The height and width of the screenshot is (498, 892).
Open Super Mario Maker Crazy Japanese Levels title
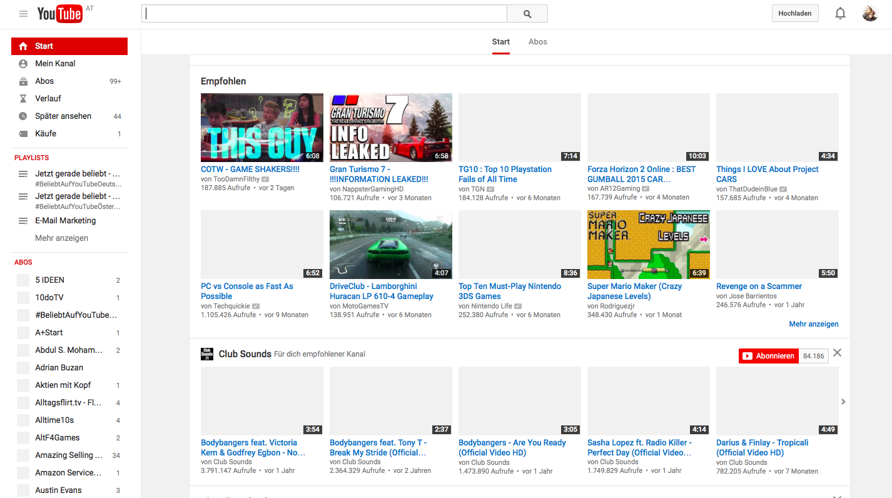coord(634,292)
